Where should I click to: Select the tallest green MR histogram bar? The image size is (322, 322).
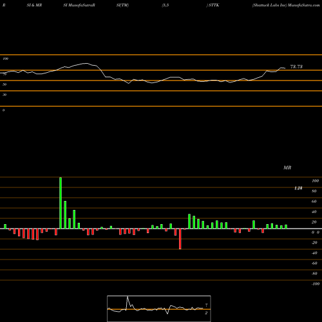click(x=61, y=203)
